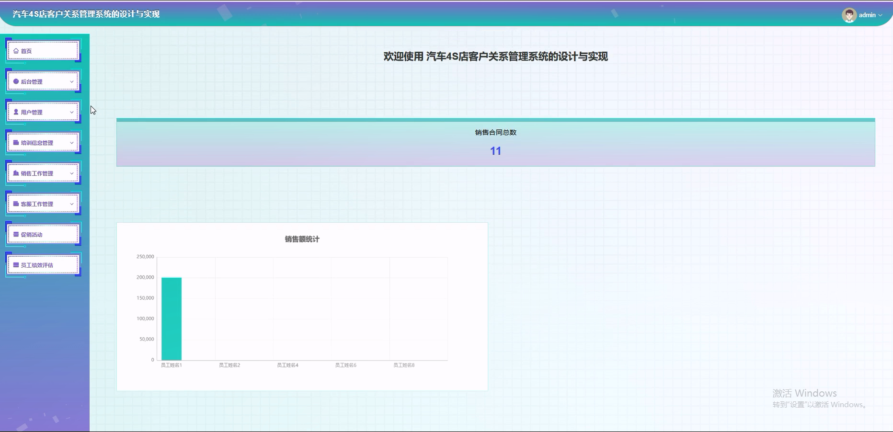Image resolution: width=893 pixels, height=432 pixels.
Task: Click the icon beside 客服工作管理
Action: click(16, 204)
